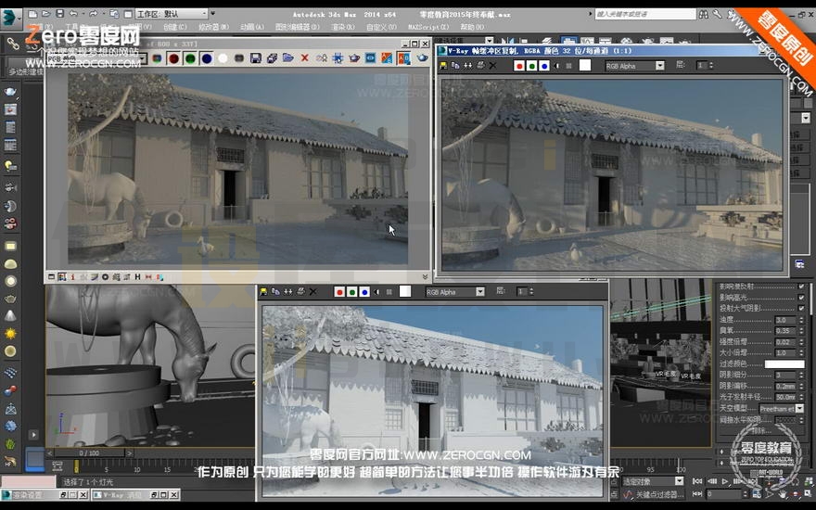The height and width of the screenshot is (510, 816).
Task: Open the 创建(C) menu
Action: point(175,27)
